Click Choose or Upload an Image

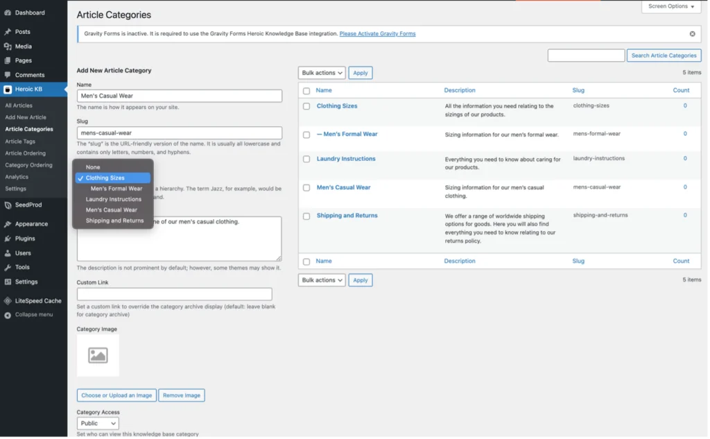coord(116,396)
